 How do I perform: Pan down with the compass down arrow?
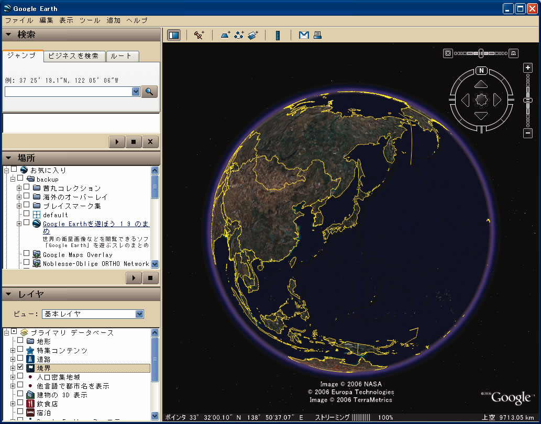[x=481, y=116]
